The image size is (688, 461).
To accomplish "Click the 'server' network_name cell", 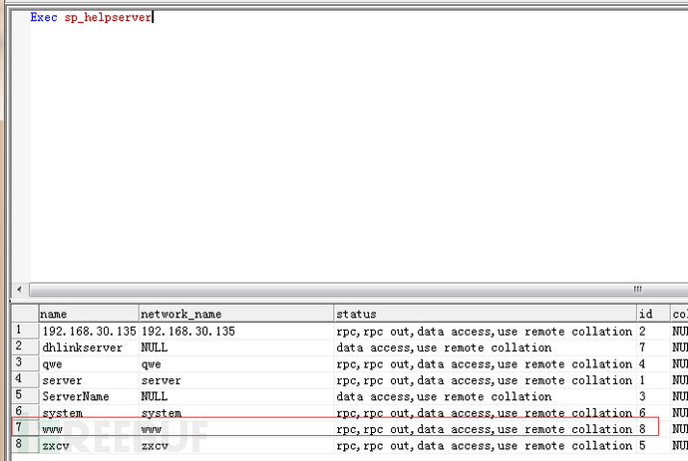I will 236,380.
